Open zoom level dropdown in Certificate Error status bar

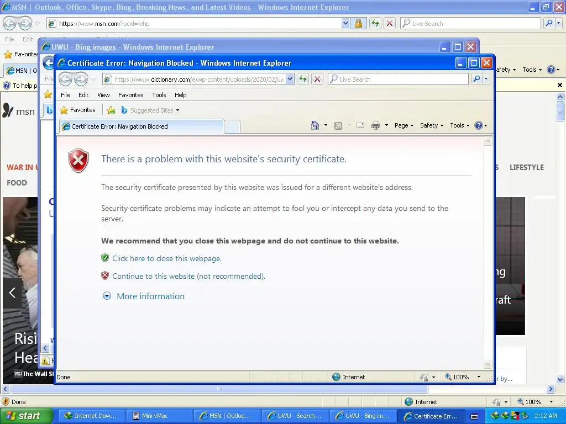pos(479,377)
